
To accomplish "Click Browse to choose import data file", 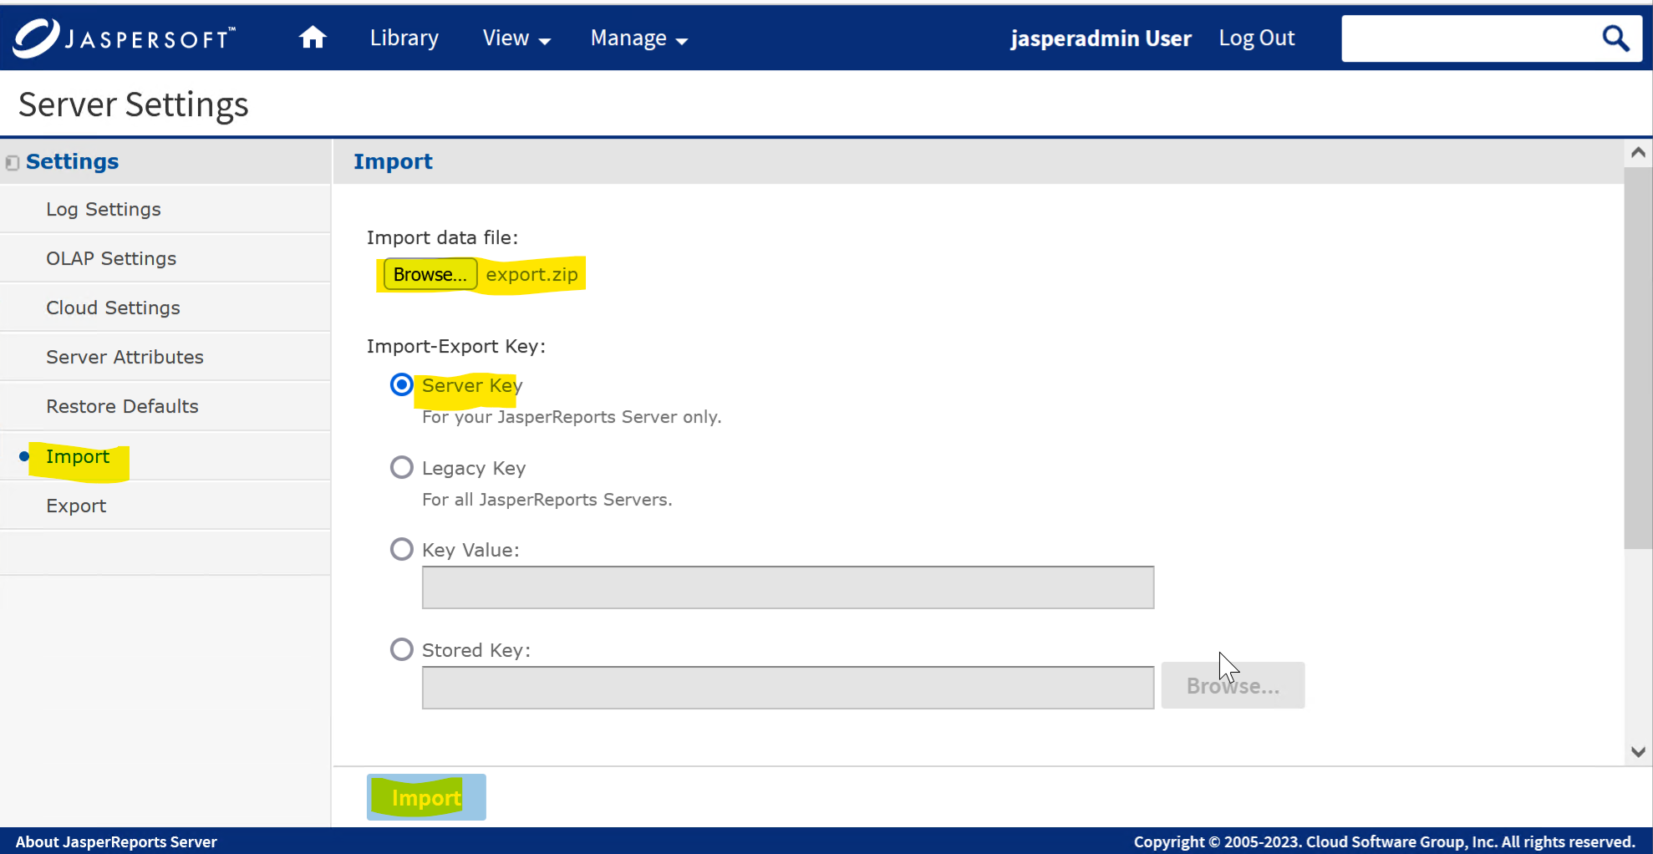I will (430, 274).
